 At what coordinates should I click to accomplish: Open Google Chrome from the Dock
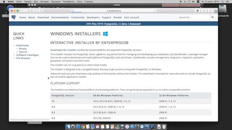[x=83, y=127]
